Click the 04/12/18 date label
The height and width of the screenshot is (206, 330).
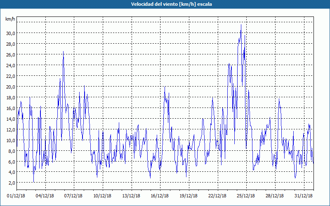[x=45, y=196]
